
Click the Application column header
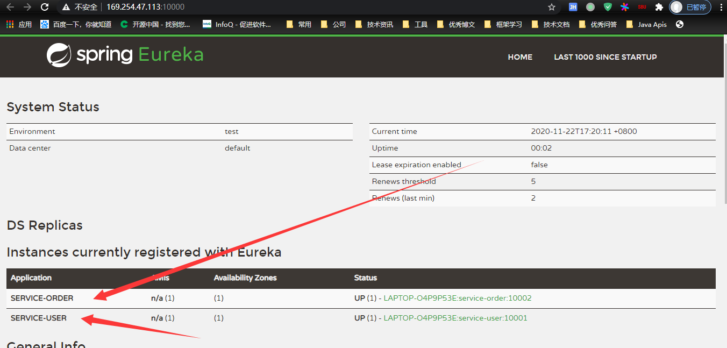[31, 278]
